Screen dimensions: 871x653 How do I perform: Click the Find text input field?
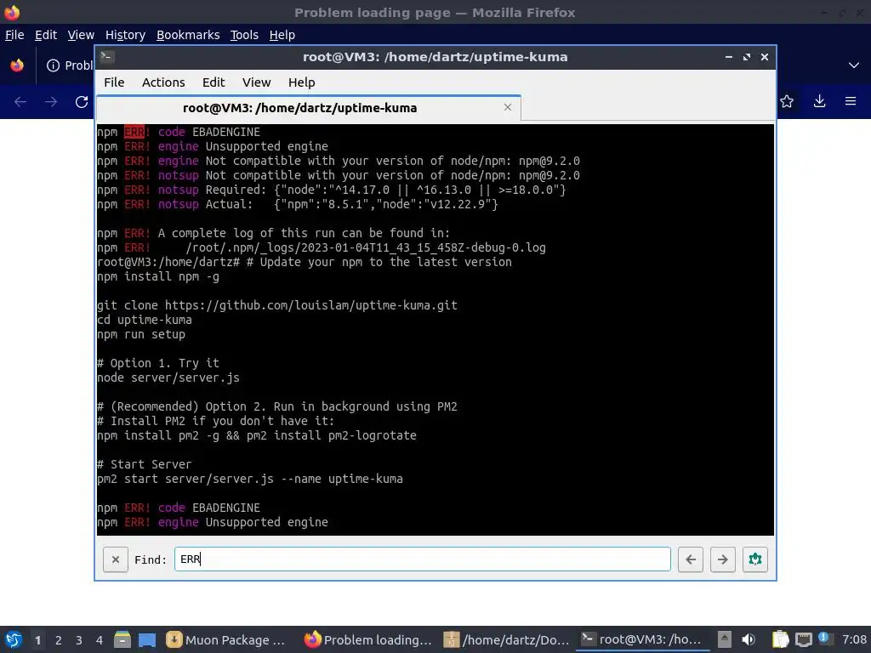(x=422, y=559)
